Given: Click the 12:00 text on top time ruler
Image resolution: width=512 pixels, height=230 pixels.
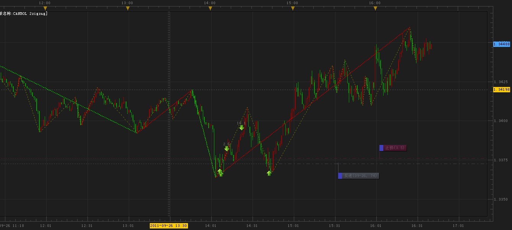Looking at the screenshot, I should coord(45,3).
